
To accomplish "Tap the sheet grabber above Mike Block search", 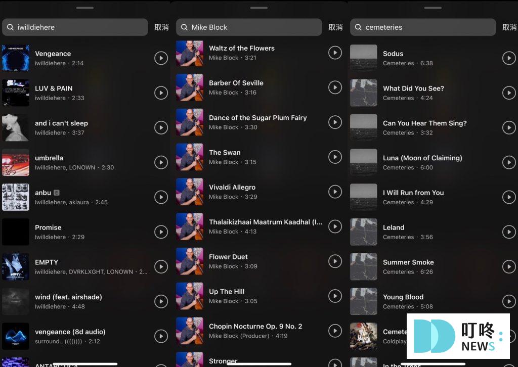I will tap(259, 8).
